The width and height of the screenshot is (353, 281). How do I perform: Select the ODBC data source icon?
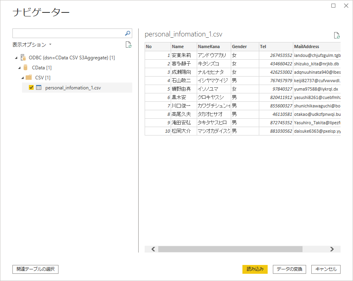tap(23, 57)
